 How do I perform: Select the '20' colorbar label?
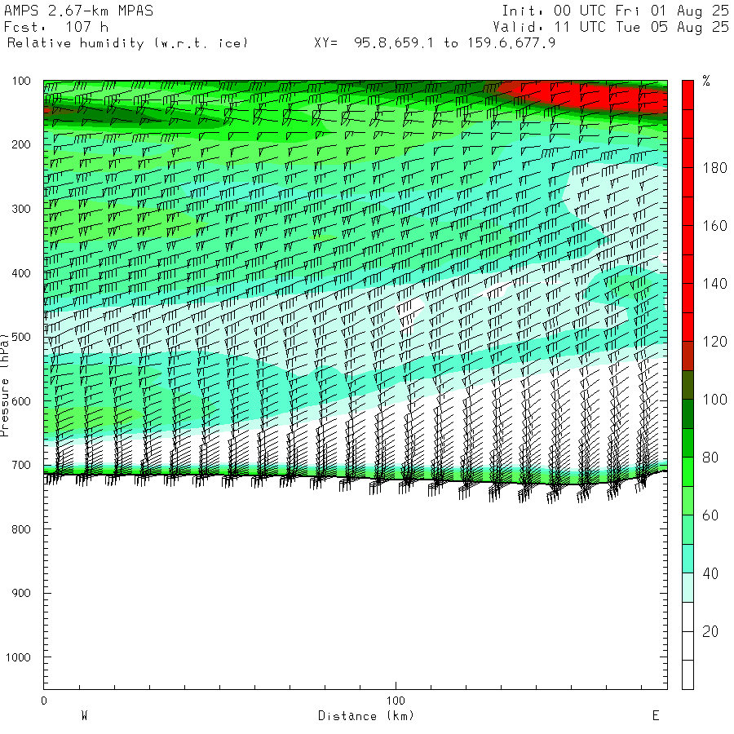point(710,631)
